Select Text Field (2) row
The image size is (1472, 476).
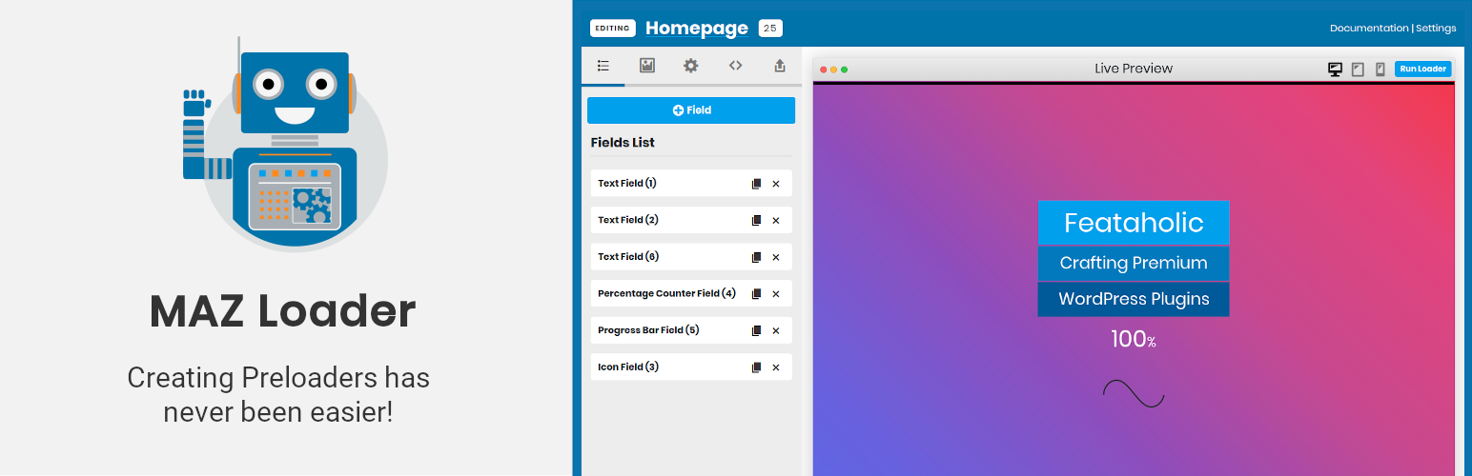pos(691,220)
